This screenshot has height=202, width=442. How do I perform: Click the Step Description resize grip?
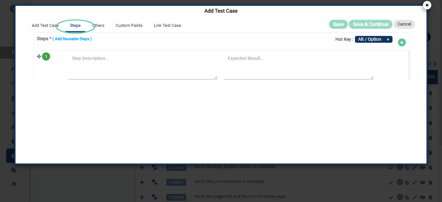pyautogui.click(x=215, y=77)
